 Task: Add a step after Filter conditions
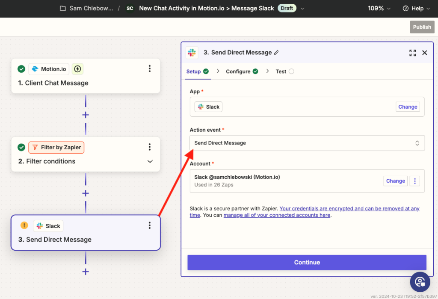click(86, 193)
